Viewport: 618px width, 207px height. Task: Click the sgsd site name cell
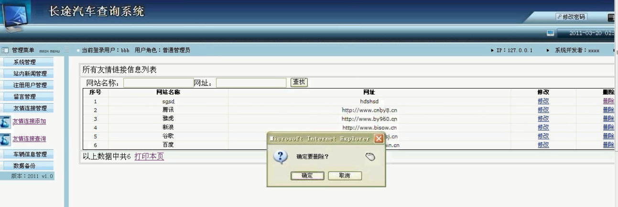[x=168, y=101]
